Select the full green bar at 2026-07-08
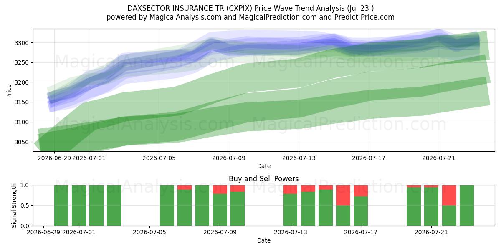Viewport: 501px width, 250px height. pyautogui.click(x=202, y=205)
